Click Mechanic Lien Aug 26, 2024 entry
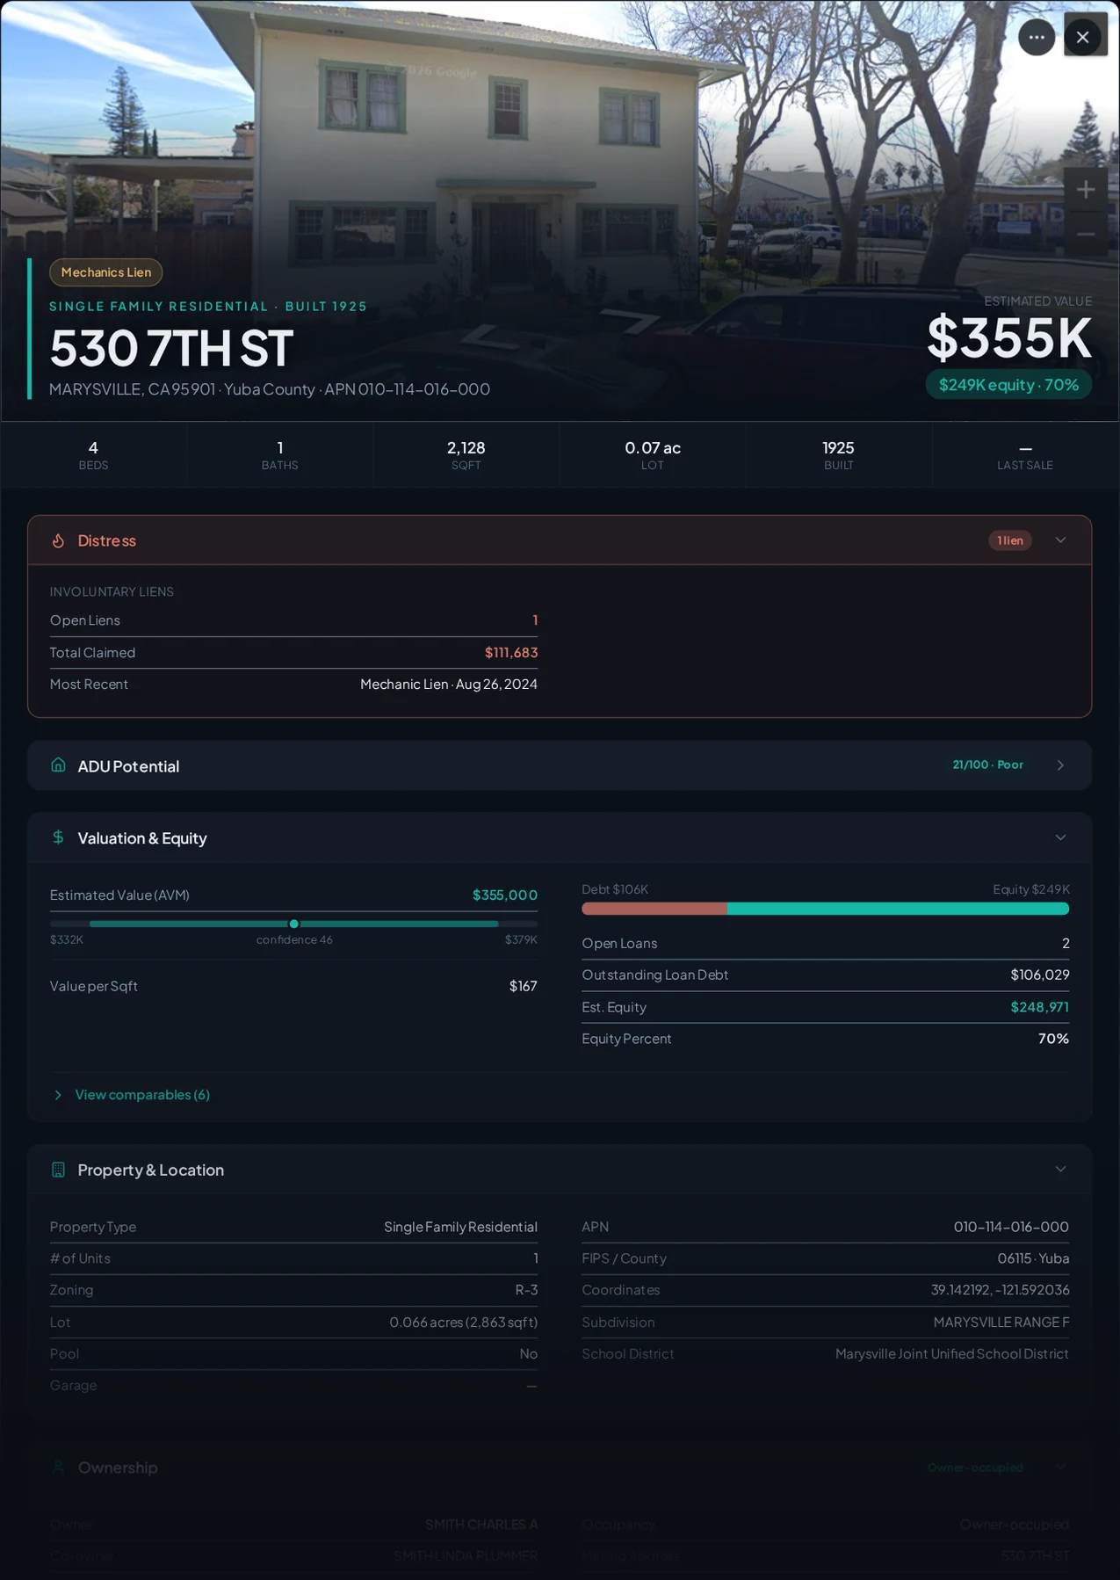The image size is (1120, 1580). 449,685
